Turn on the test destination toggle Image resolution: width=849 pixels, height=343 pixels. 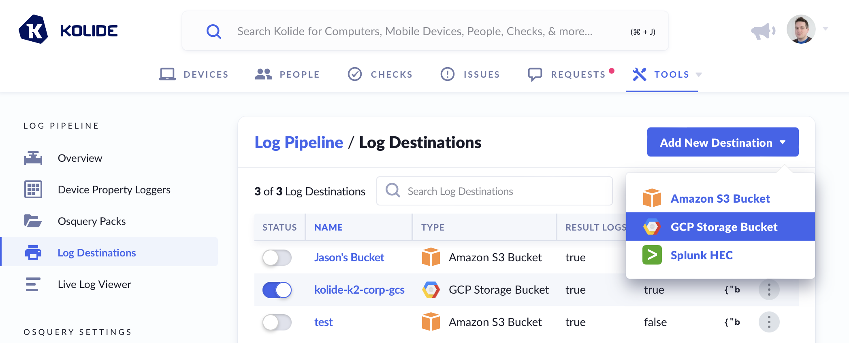coord(277,322)
